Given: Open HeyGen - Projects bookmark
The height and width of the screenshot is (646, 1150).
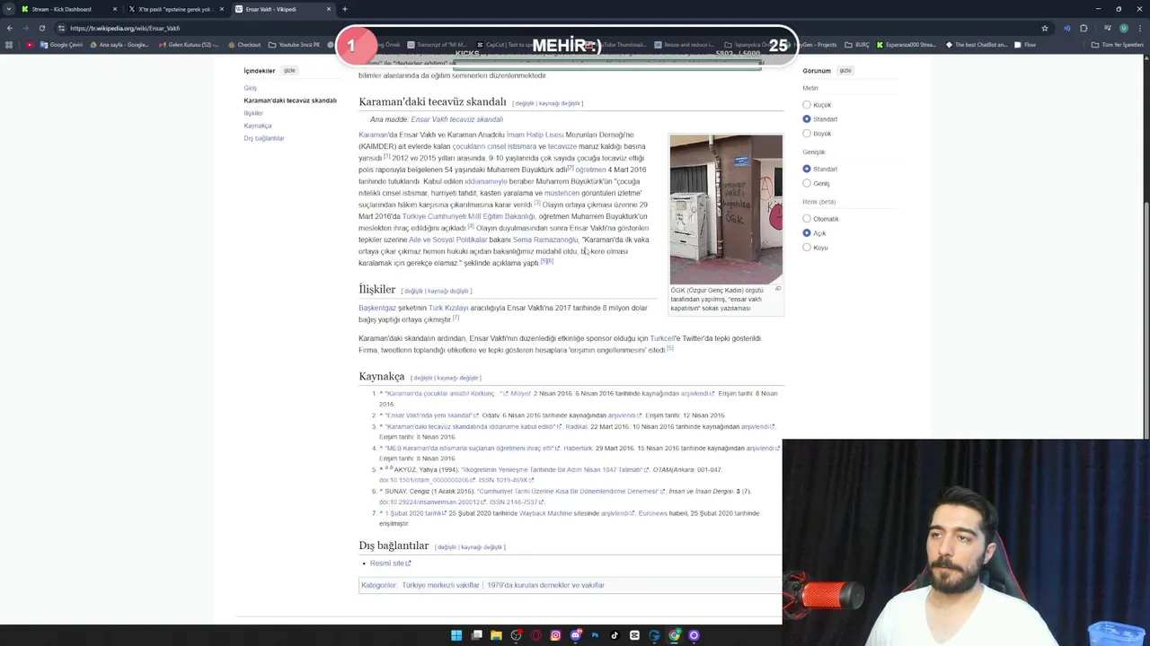Looking at the screenshot, I should tap(813, 44).
